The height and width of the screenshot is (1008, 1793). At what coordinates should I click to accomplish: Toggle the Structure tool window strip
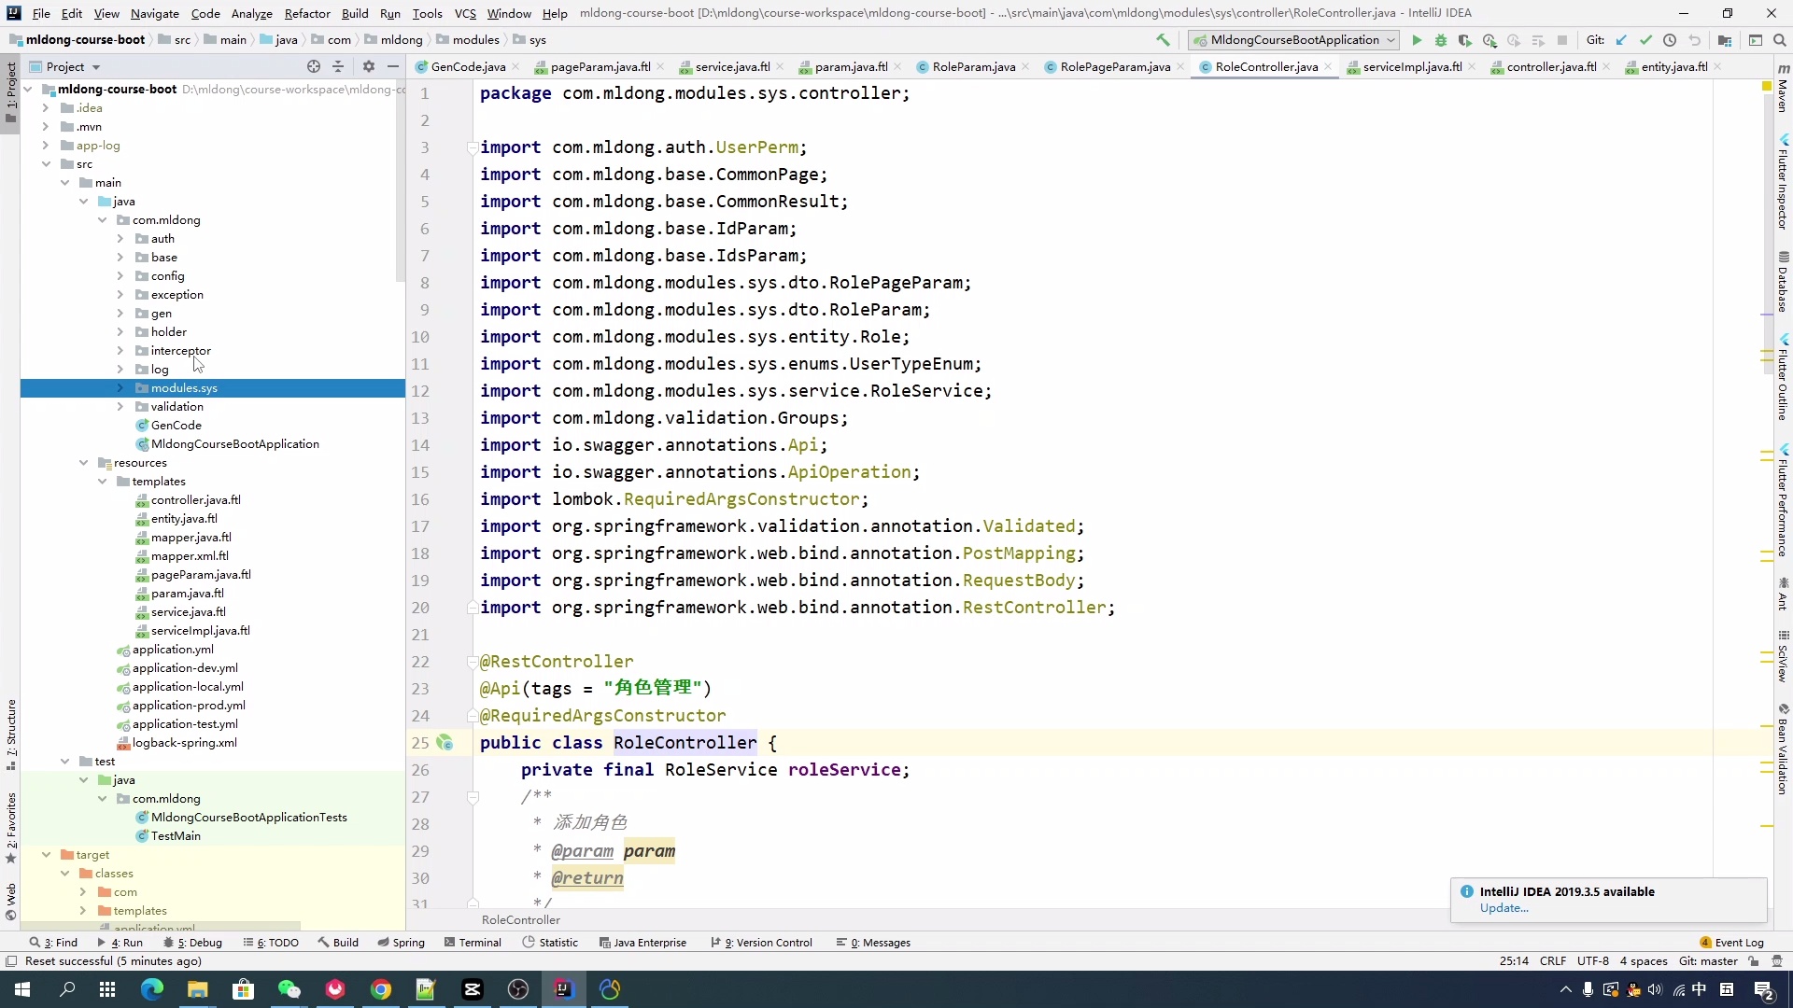point(10,733)
